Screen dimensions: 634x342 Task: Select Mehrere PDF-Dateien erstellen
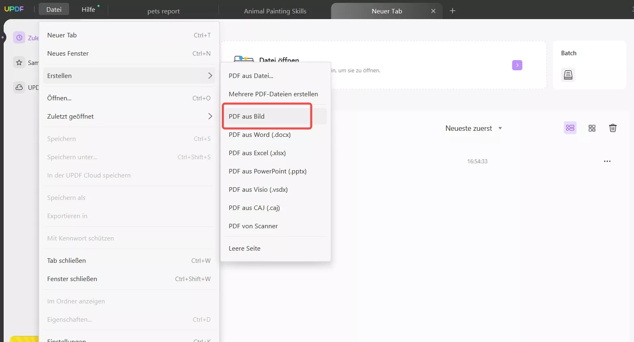click(275, 94)
